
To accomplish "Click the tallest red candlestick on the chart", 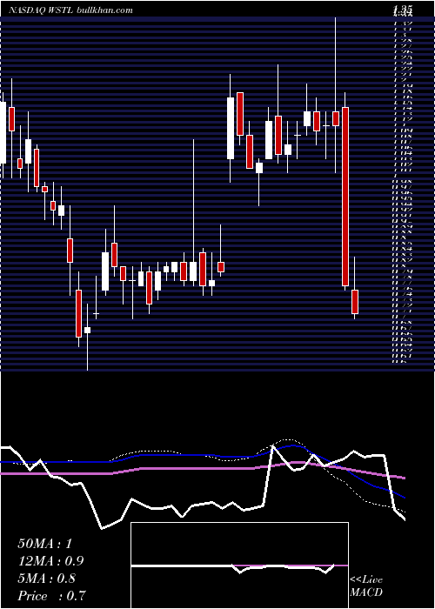I will (345, 197).
